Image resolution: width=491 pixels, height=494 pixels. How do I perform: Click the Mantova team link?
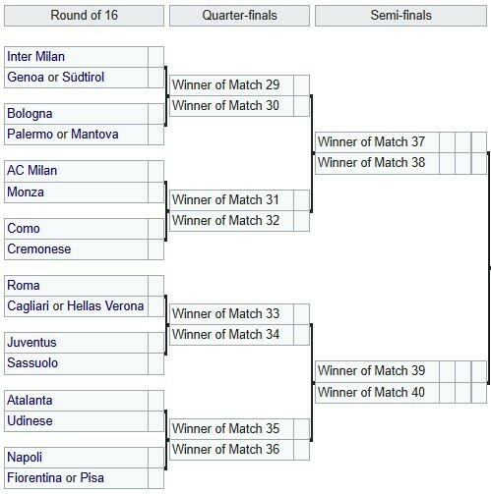(94, 135)
